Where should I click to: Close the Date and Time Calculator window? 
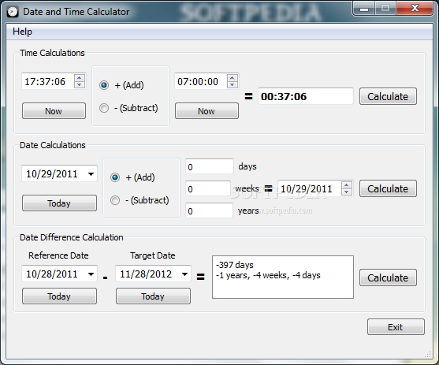coord(415,8)
